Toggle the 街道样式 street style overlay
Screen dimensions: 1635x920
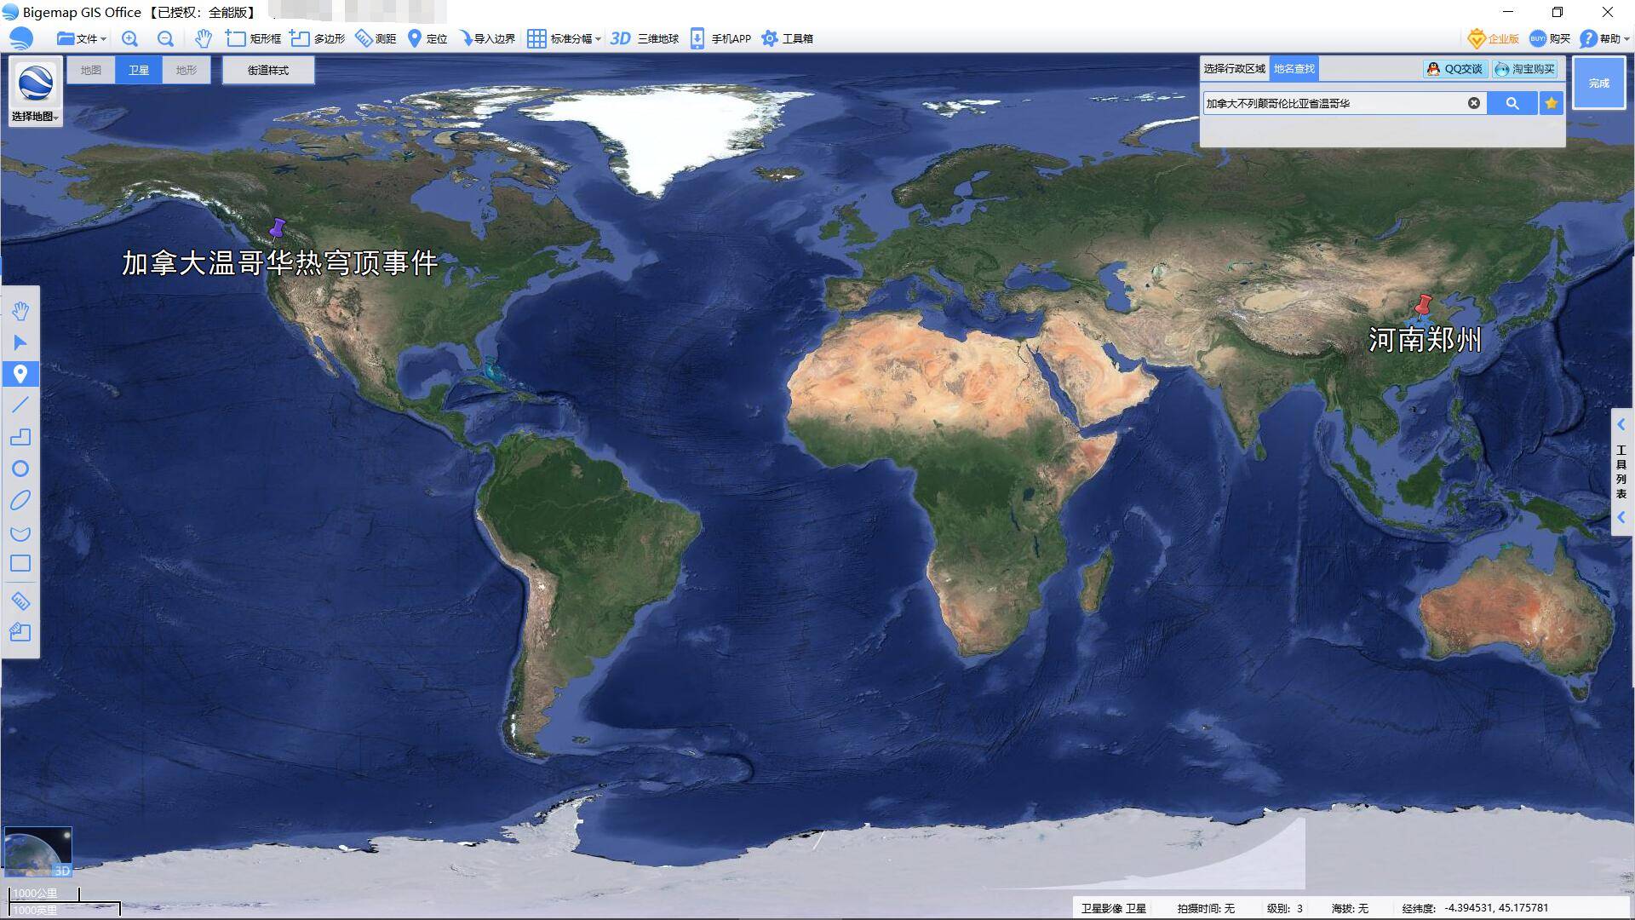[268, 70]
